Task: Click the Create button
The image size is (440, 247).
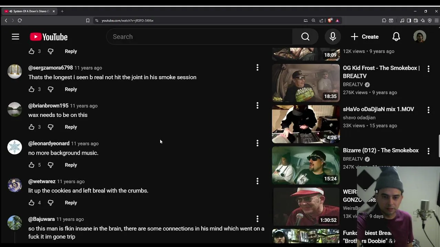Action: tap(365, 37)
